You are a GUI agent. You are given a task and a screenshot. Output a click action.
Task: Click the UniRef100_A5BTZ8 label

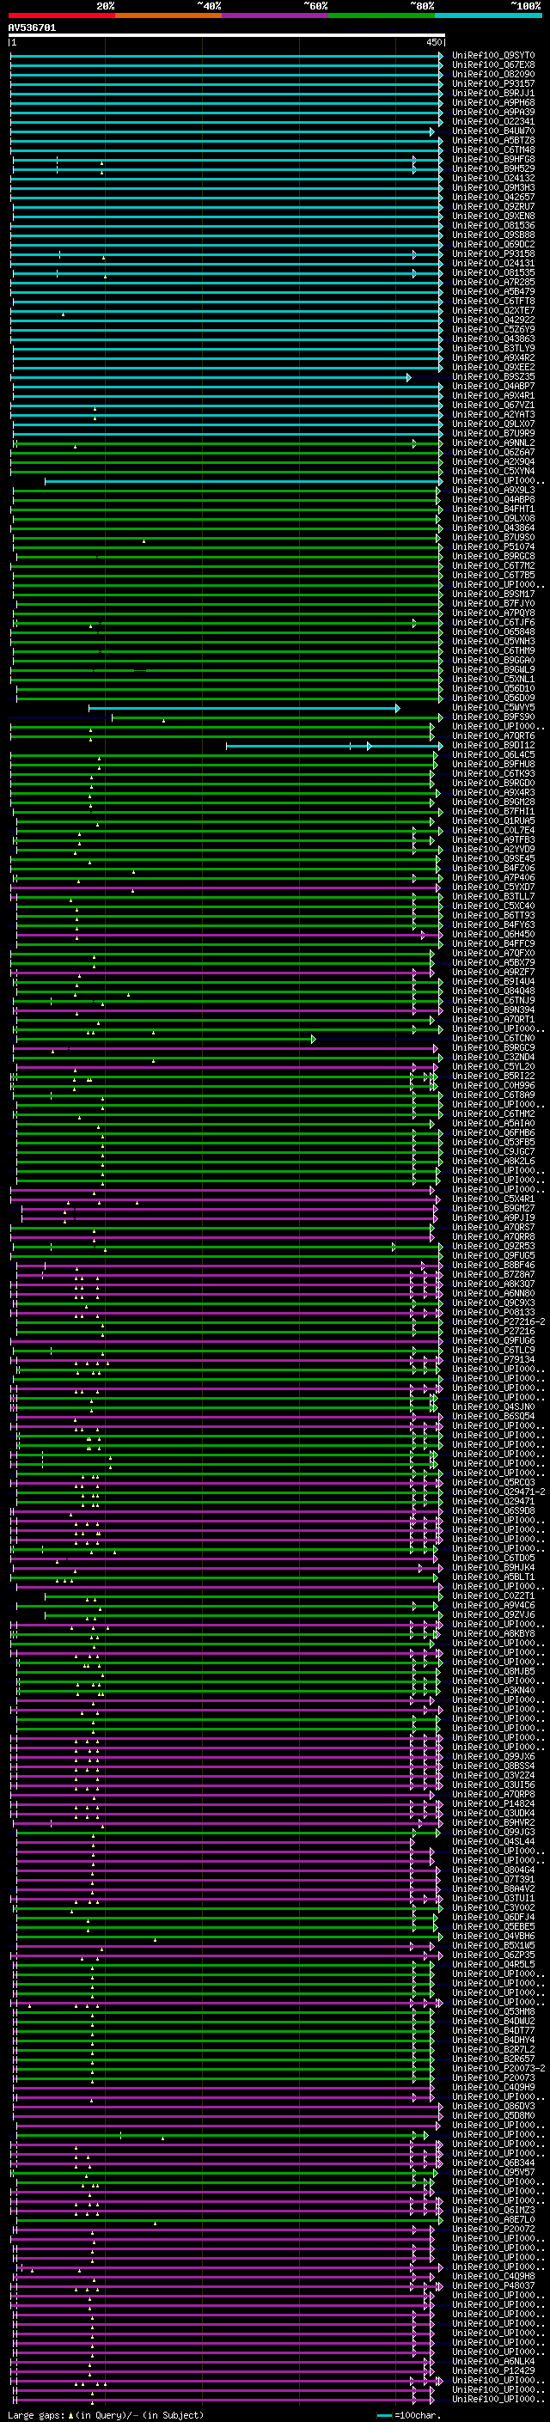tap(492, 141)
